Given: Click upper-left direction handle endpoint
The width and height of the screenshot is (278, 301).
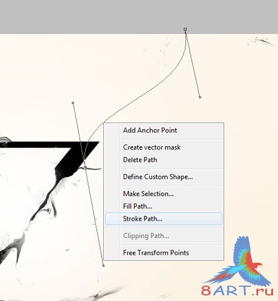Looking at the screenshot, I should pos(73,102).
